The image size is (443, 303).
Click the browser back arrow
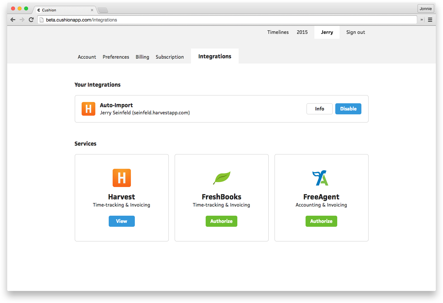point(13,20)
